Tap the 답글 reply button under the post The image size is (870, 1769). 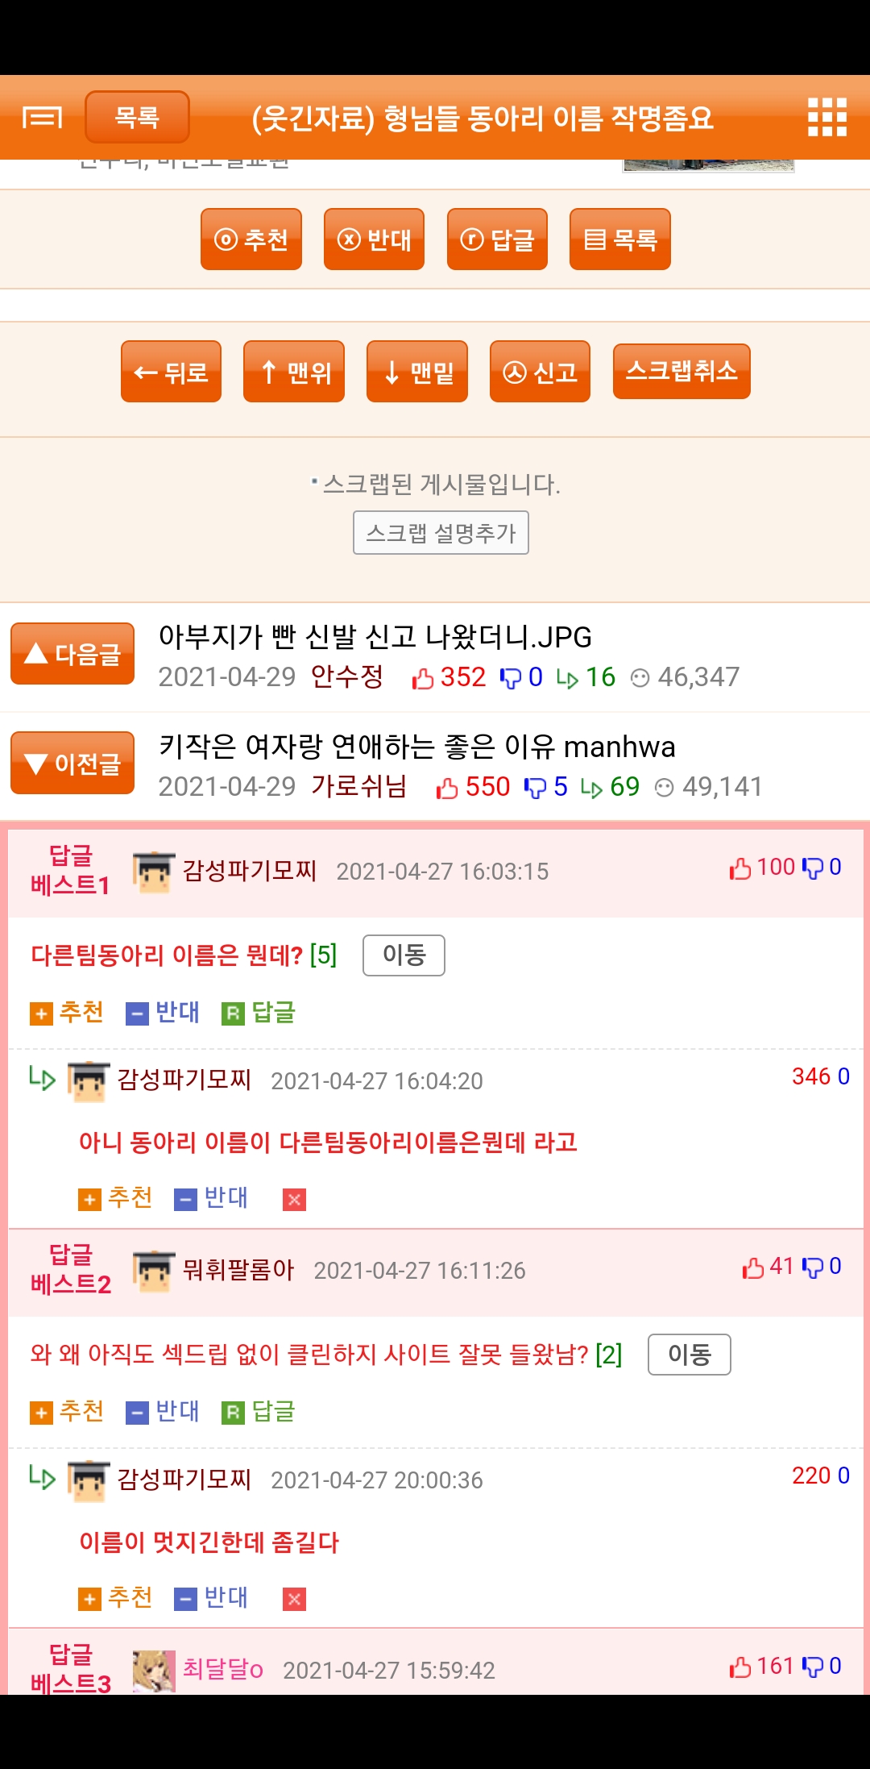pyautogui.click(x=497, y=239)
